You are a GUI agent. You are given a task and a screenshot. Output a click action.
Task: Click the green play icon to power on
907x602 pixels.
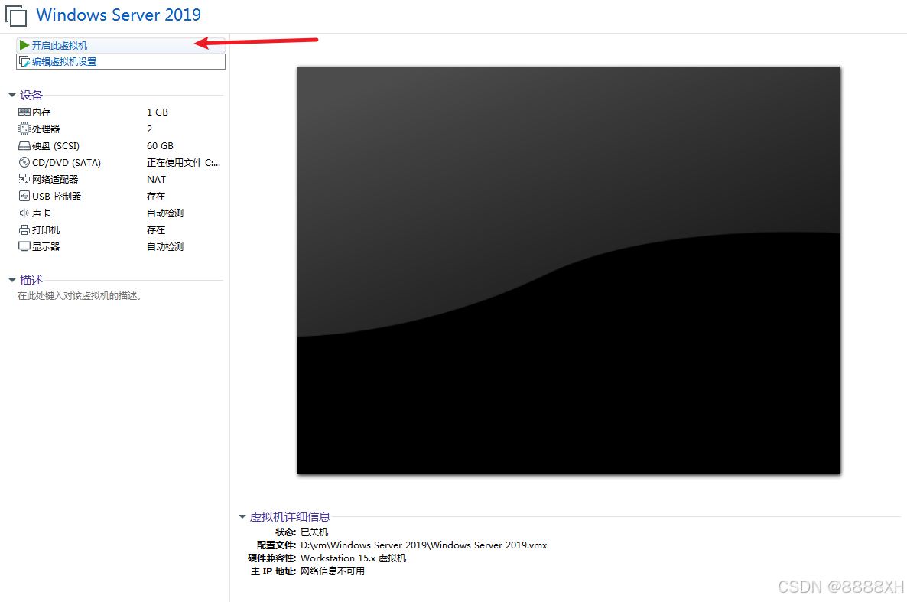(24, 45)
